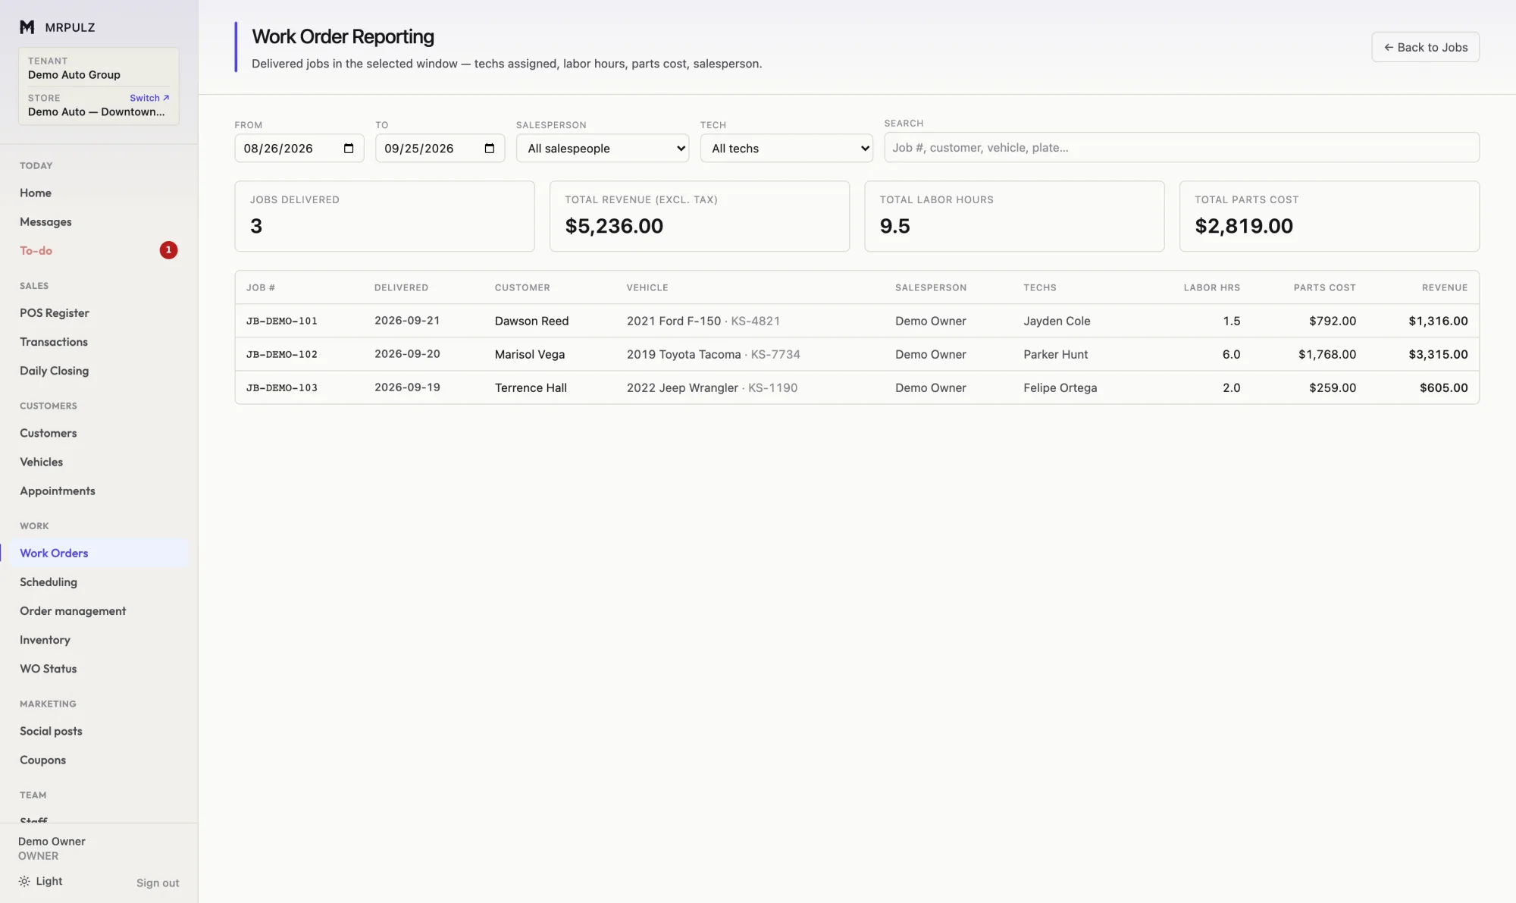The width and height of the screenshot is (1516, 903).
Task: Click the MRPULZ logo icon
Action: (x=27, y=27)
